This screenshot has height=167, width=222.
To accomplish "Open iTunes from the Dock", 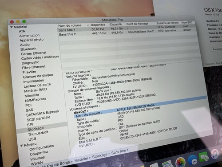I will (x=214, y=154).
